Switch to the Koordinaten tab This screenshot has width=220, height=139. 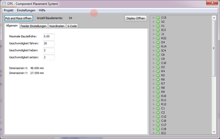pyautogui.click(x=57, y=26)
